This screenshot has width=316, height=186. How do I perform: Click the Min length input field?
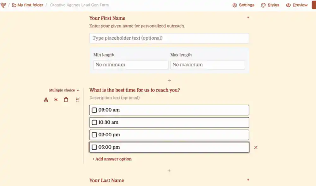[x=131, y=65]
